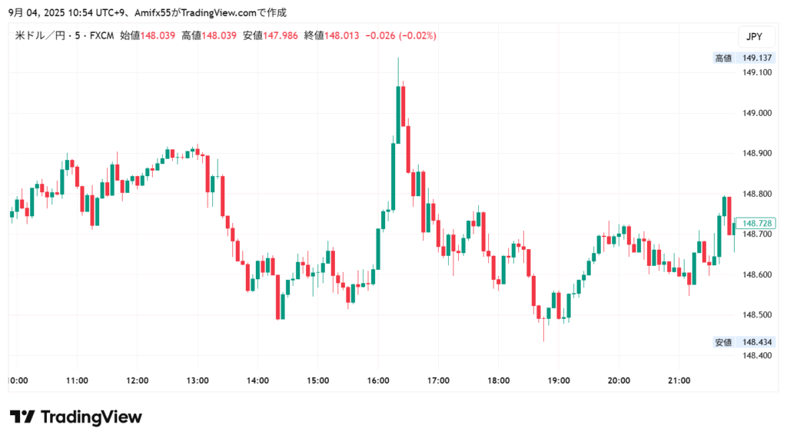Click the current price tag 148.728
This screenshot has height=442, width=787.
pyautogui.click(x=755, y=222)
